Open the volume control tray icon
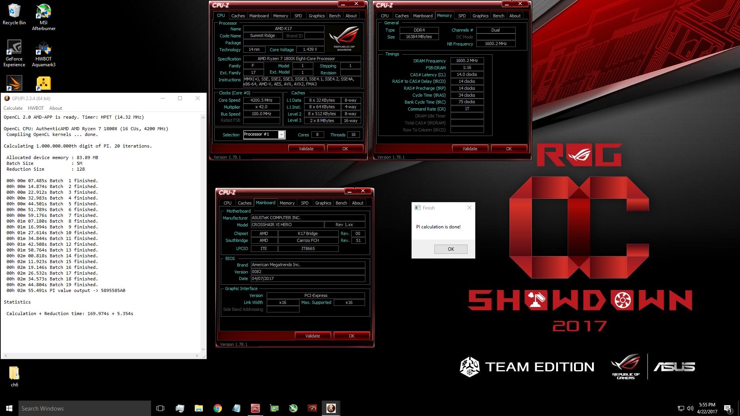740x416 pixels. coord(690,408)
